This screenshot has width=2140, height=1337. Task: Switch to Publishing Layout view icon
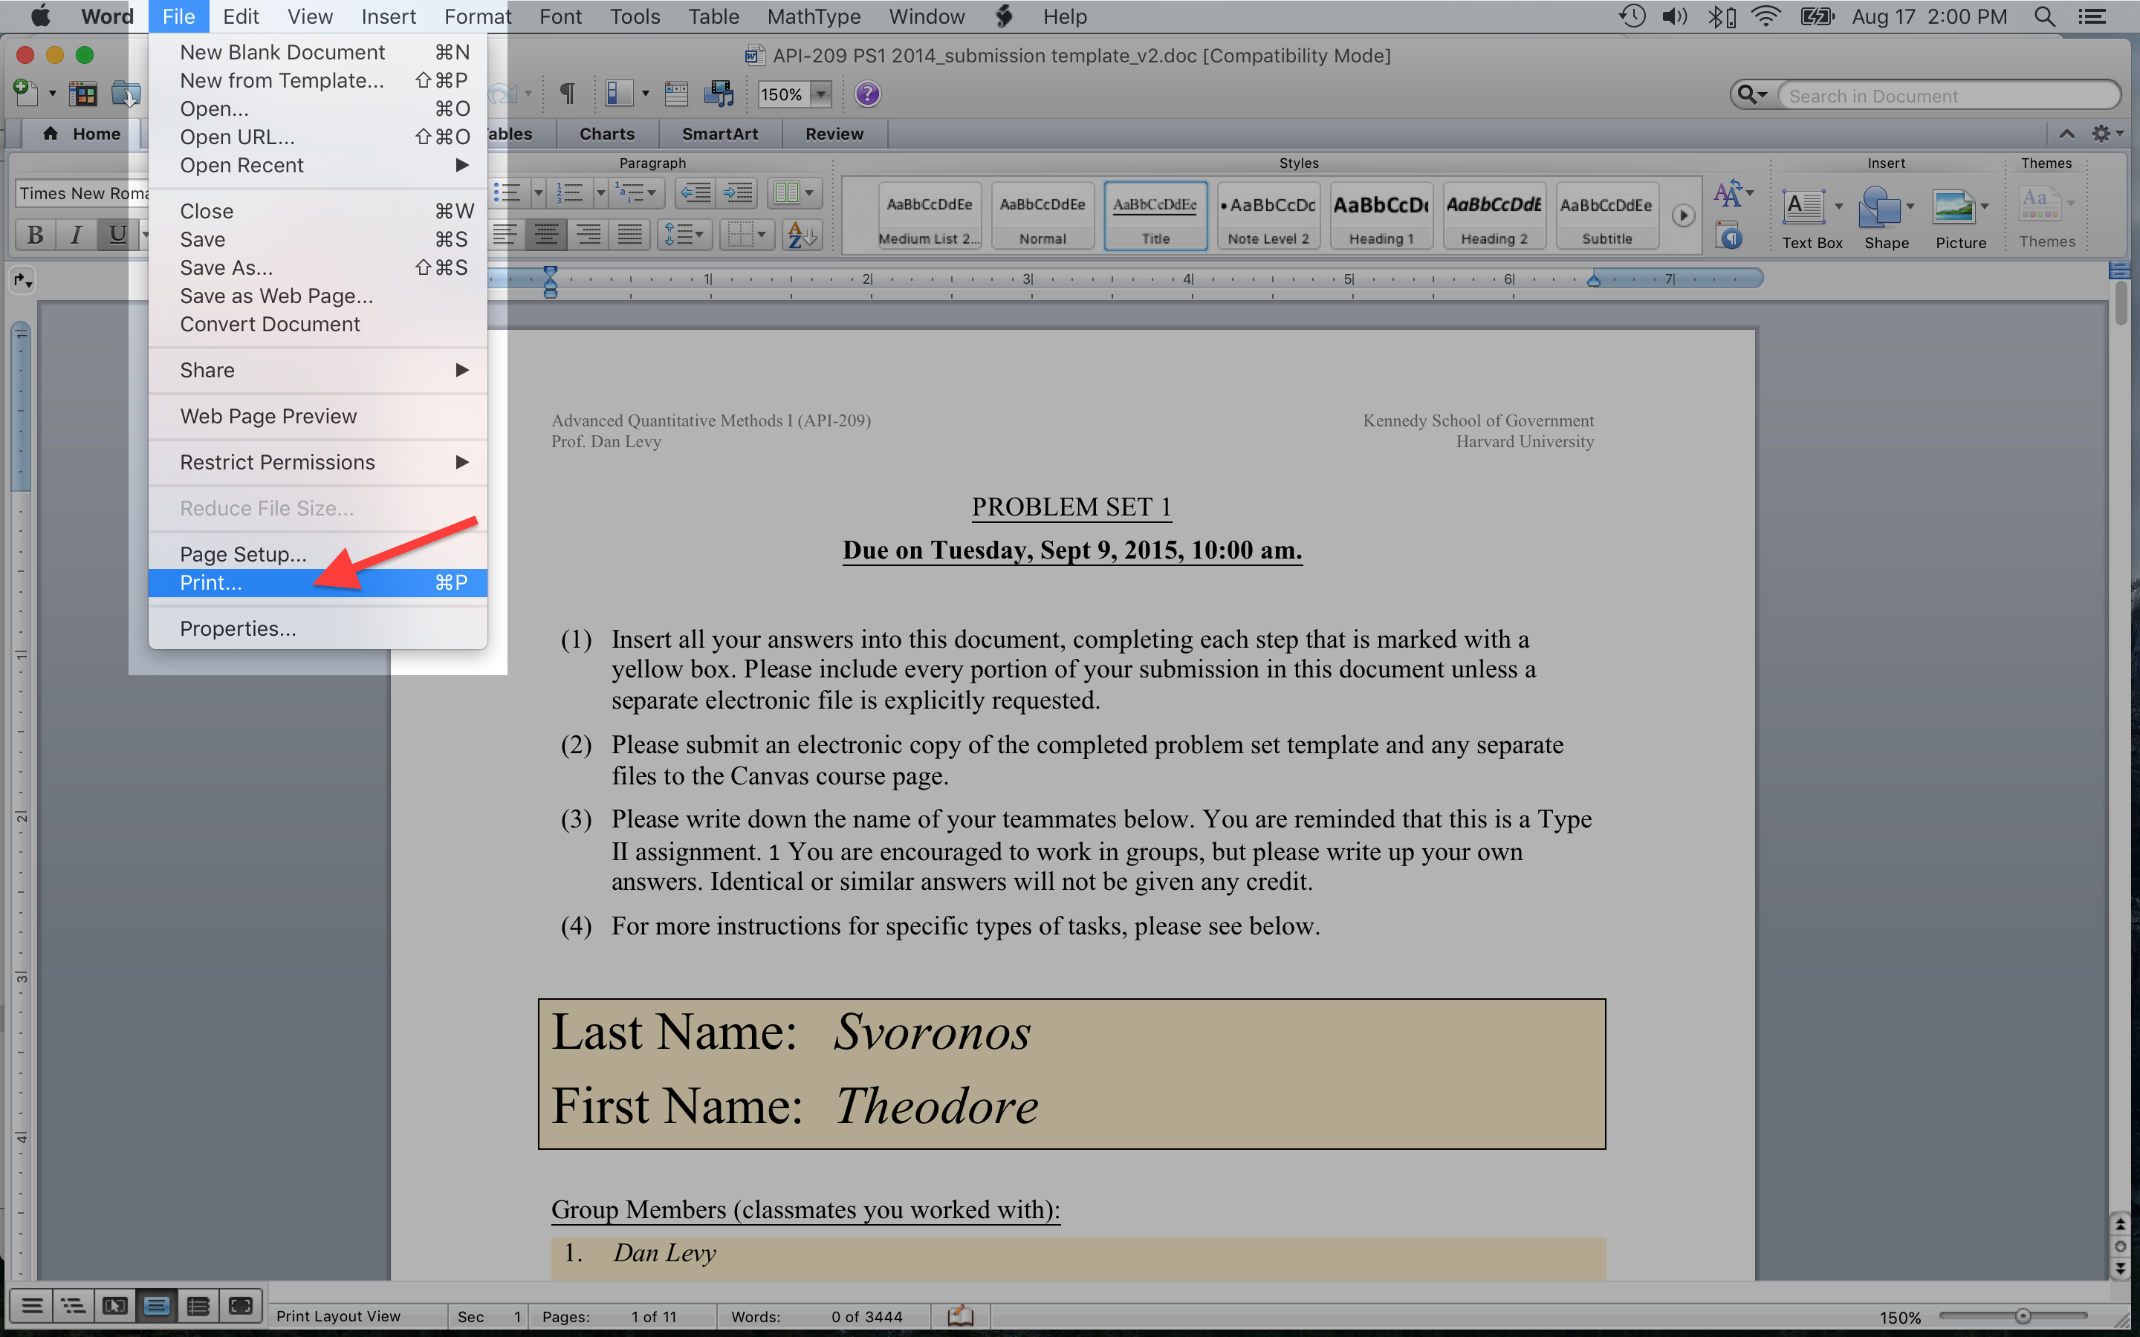(x=115, y=1306)
